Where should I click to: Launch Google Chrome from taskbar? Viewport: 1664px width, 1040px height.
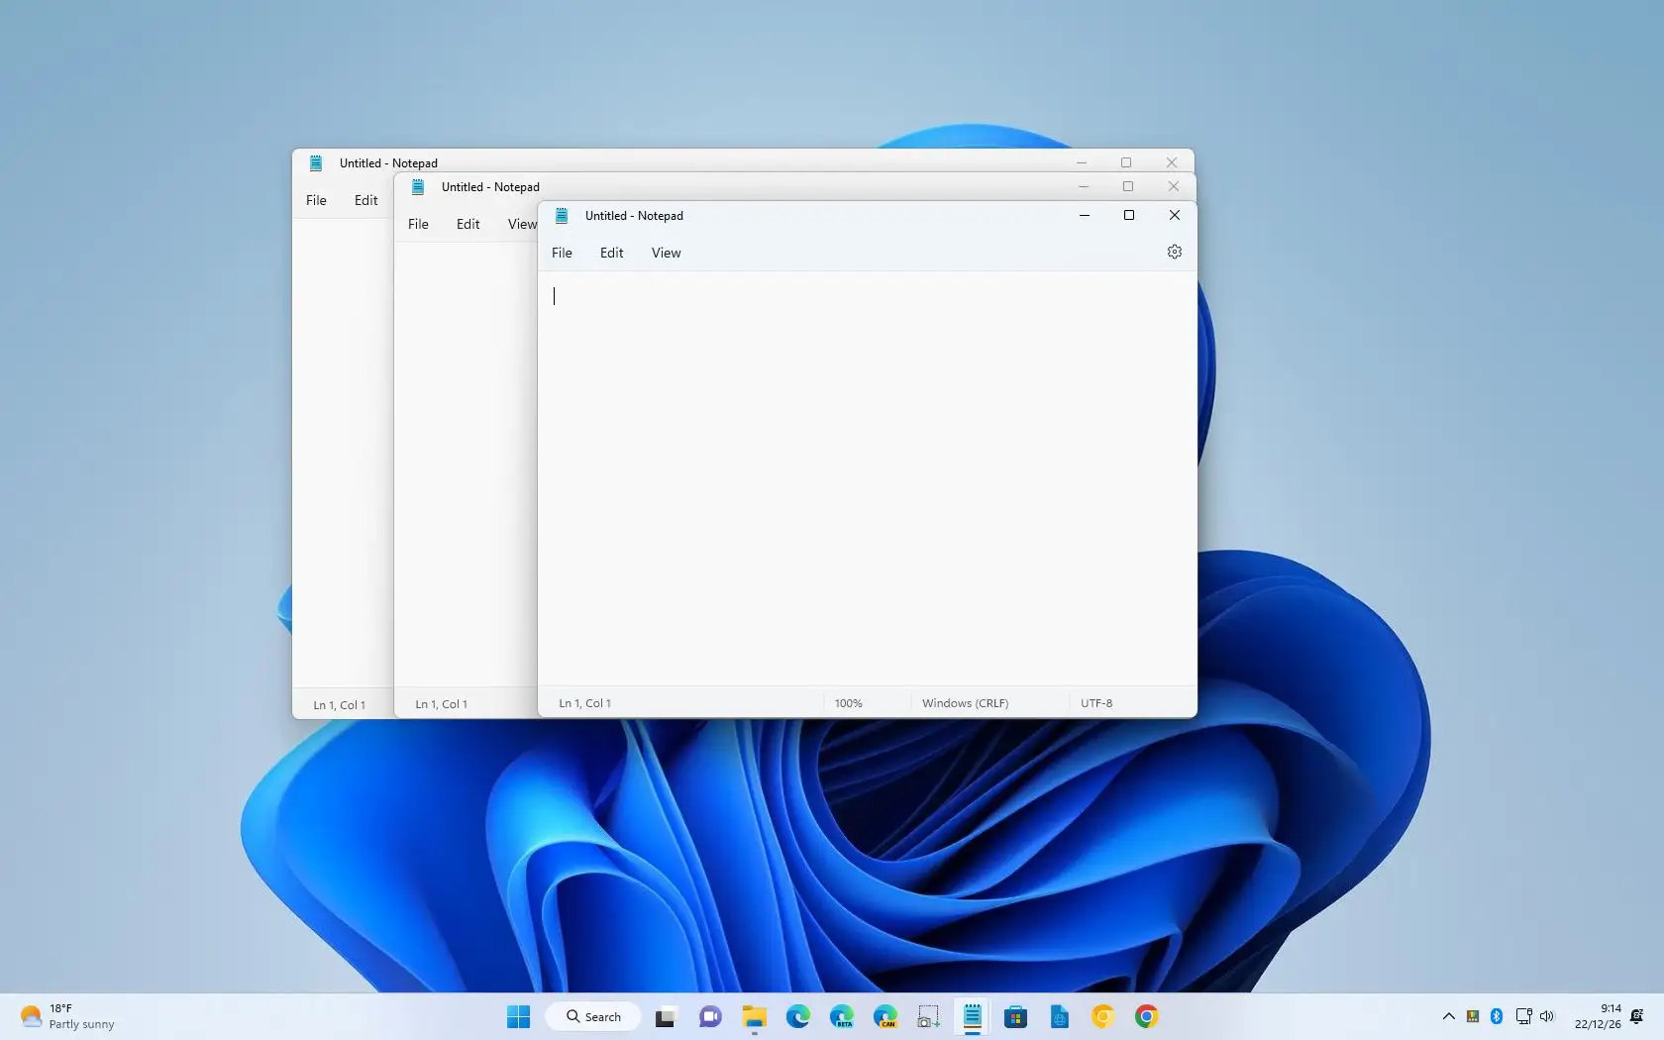tap(1146, 1016)
